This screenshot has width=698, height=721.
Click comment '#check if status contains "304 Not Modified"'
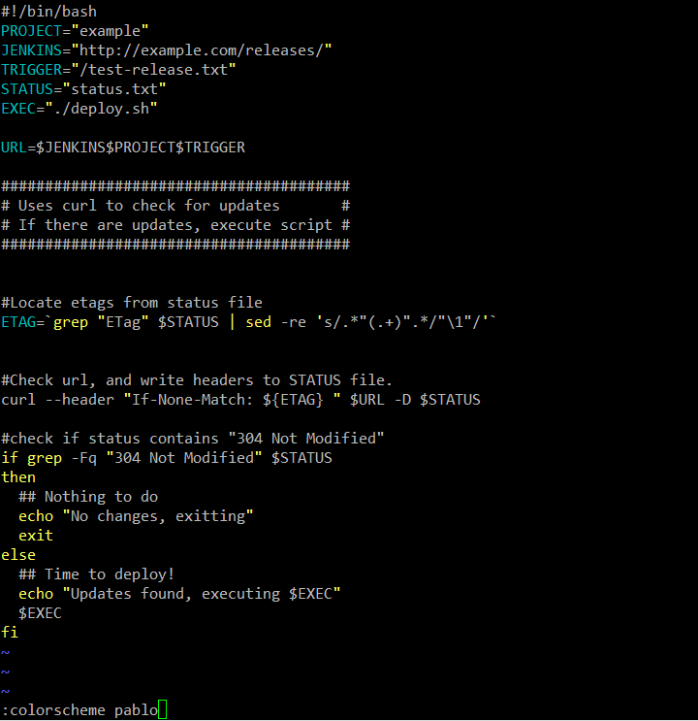[192, 439]
